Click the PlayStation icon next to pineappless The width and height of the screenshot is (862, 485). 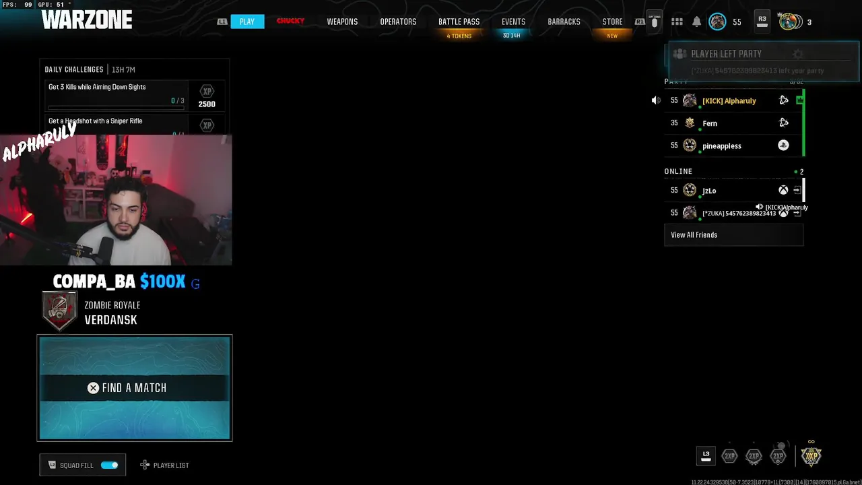coord(783,145)
